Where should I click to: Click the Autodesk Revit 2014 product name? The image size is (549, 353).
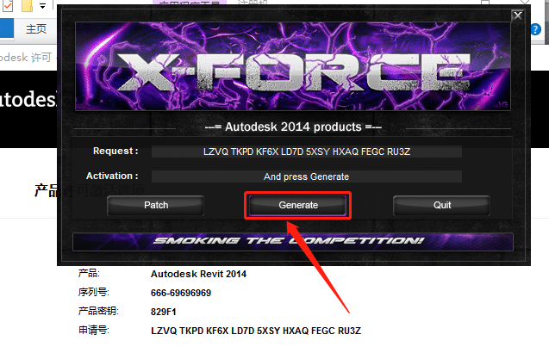click(198, 275)
